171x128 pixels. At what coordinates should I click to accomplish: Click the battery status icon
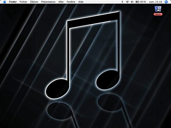137,2
